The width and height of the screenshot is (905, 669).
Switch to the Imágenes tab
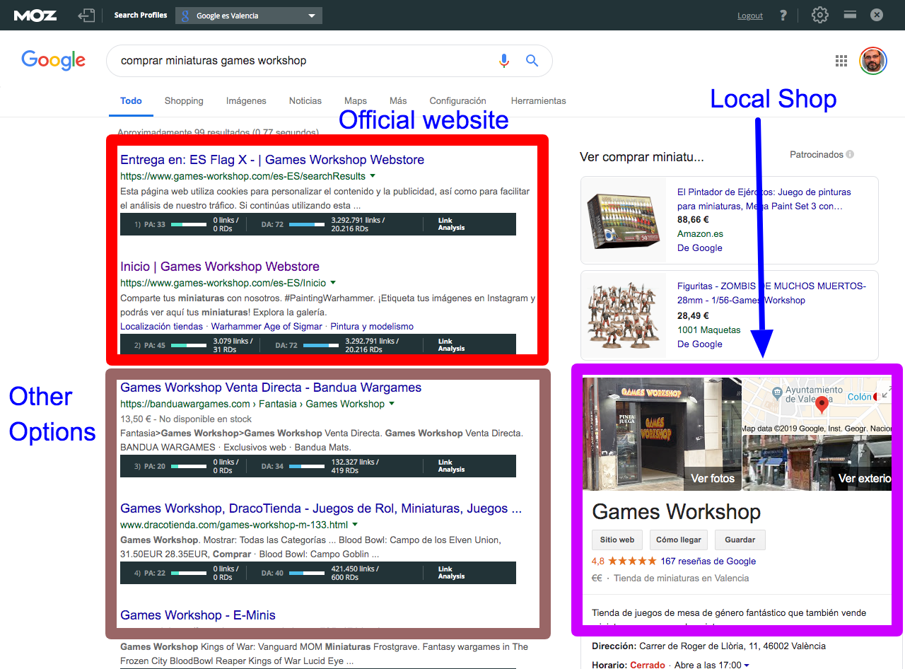246,100
